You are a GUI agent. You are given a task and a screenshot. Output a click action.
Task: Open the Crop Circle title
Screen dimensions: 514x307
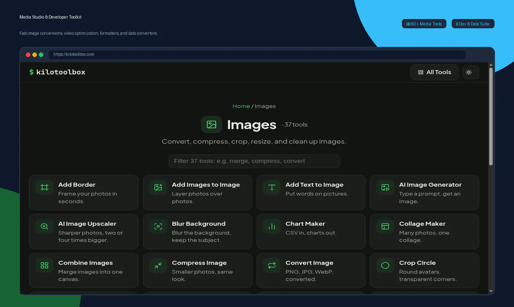(417, 263)
